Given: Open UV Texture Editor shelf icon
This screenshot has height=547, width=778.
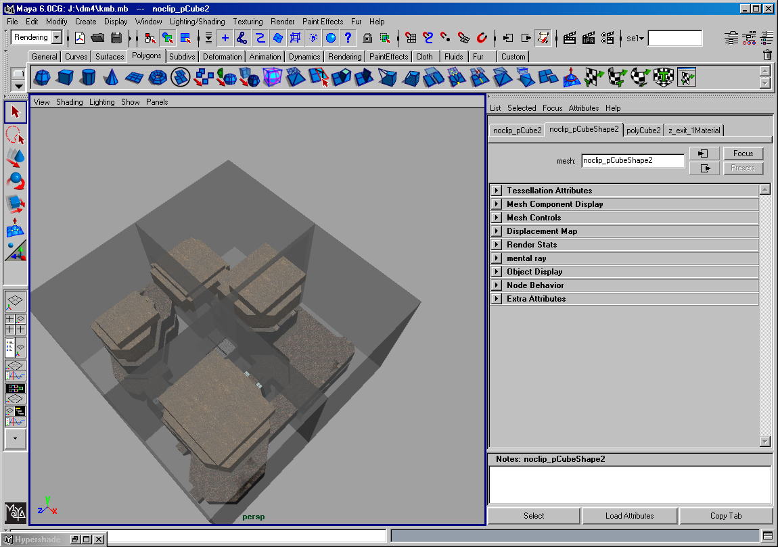Looking at the screenshot, I should coord(687,77).
